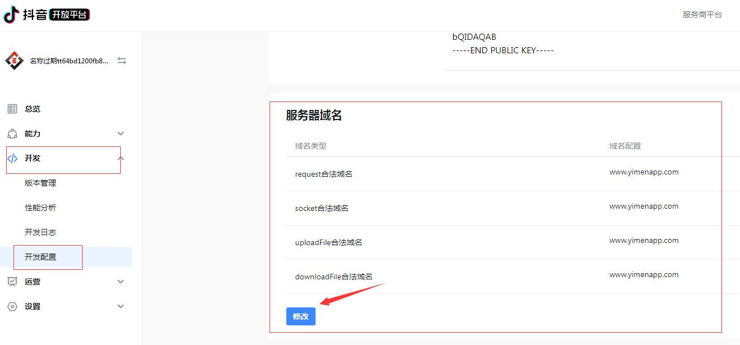Collapse the 开发 menu chevron
The image size is (740, 345).
click(x=121, y=158)
